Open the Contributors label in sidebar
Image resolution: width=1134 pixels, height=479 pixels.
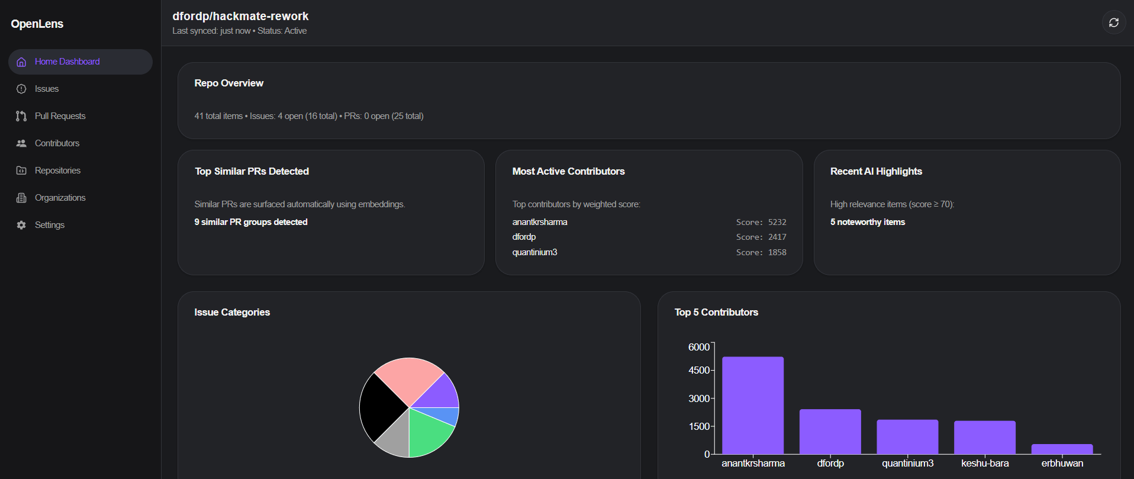57,143
